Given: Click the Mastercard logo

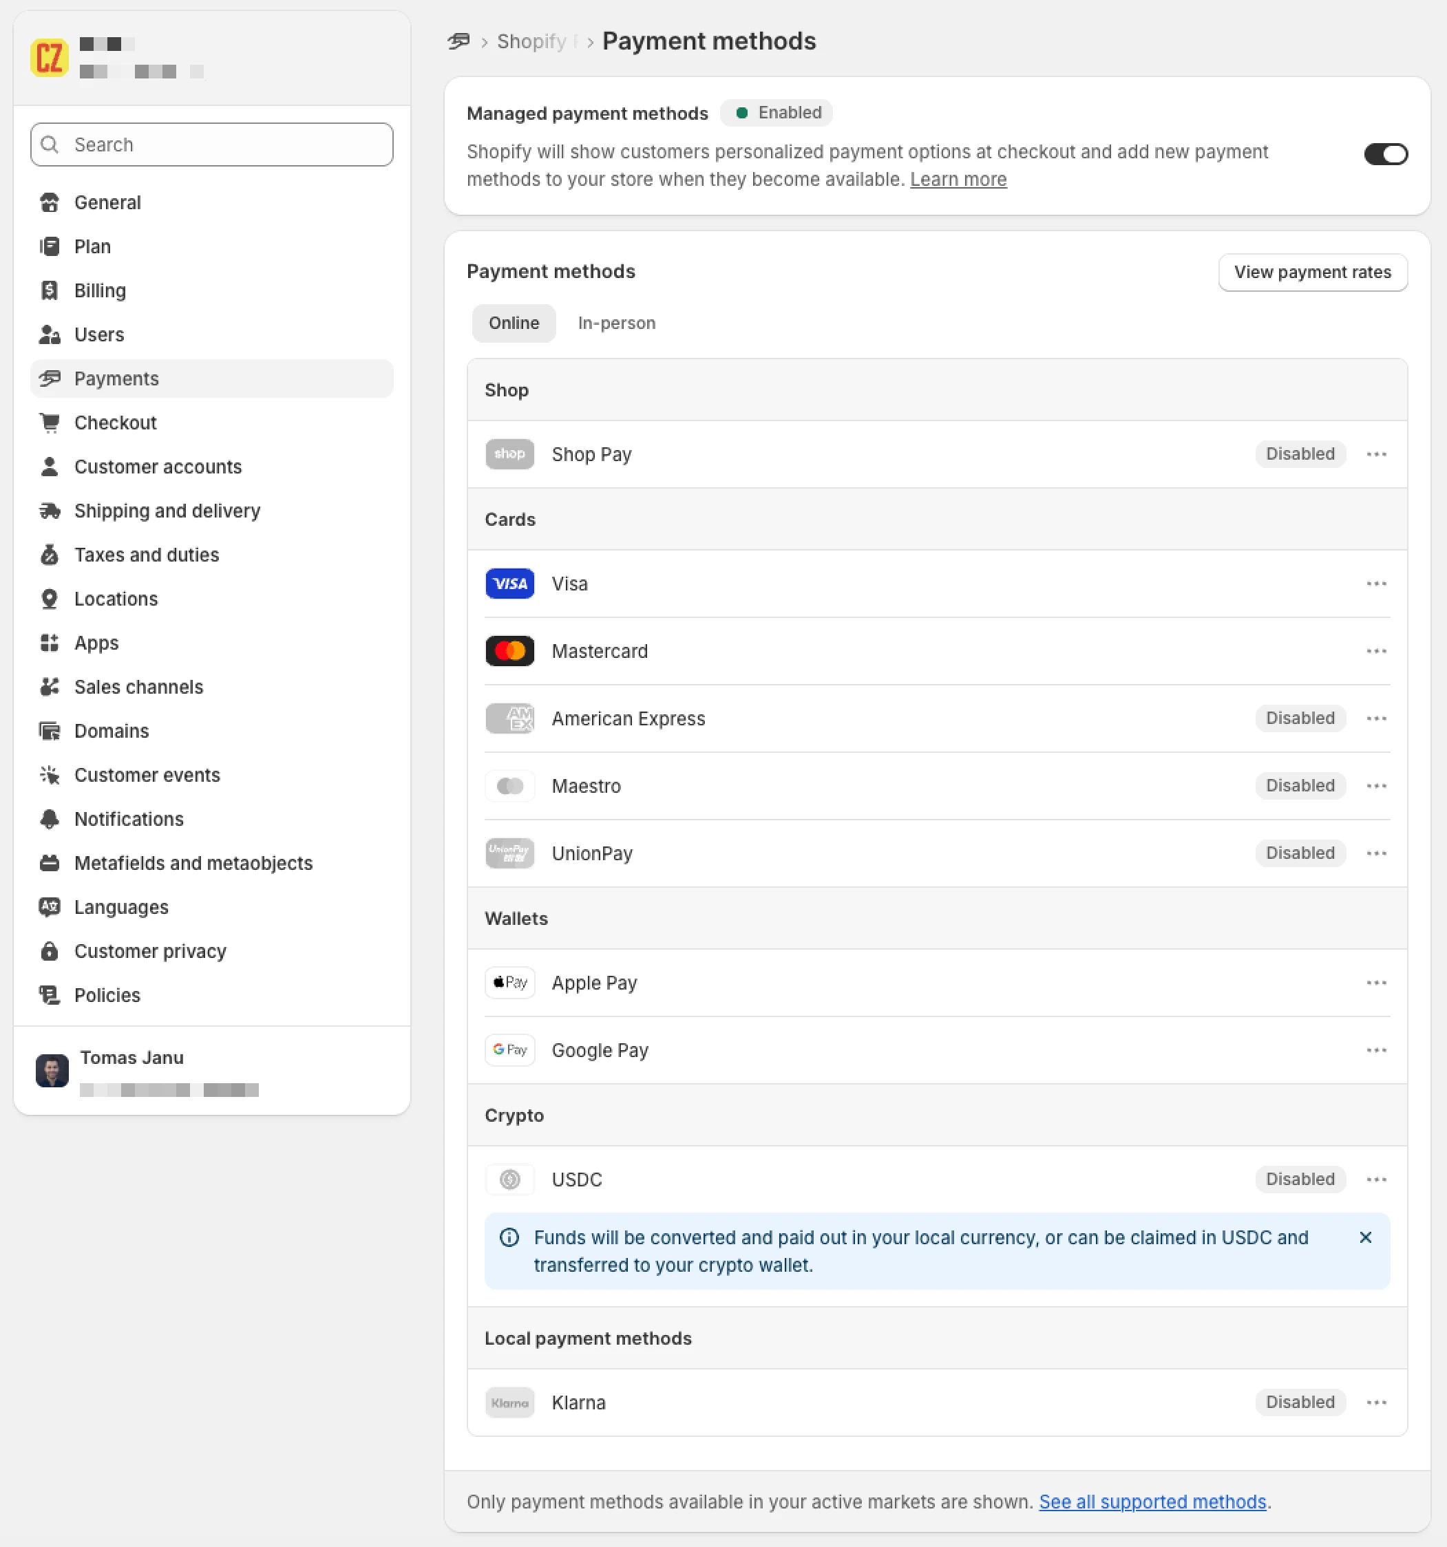Looking at the screenshot, I should (510, 651).
